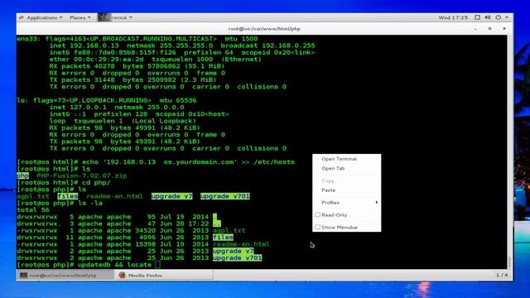Click the display icon in the top bar
This screenshot has height=298, width=530.
coord(477,17)
